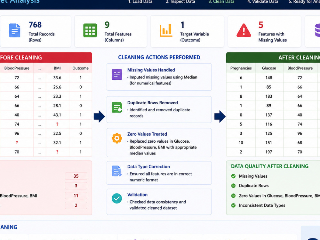The height and width of the screenshot is (240, 320).
Task: Click the green check beside Zero Values in Glucose
Action: pos(233,196)
